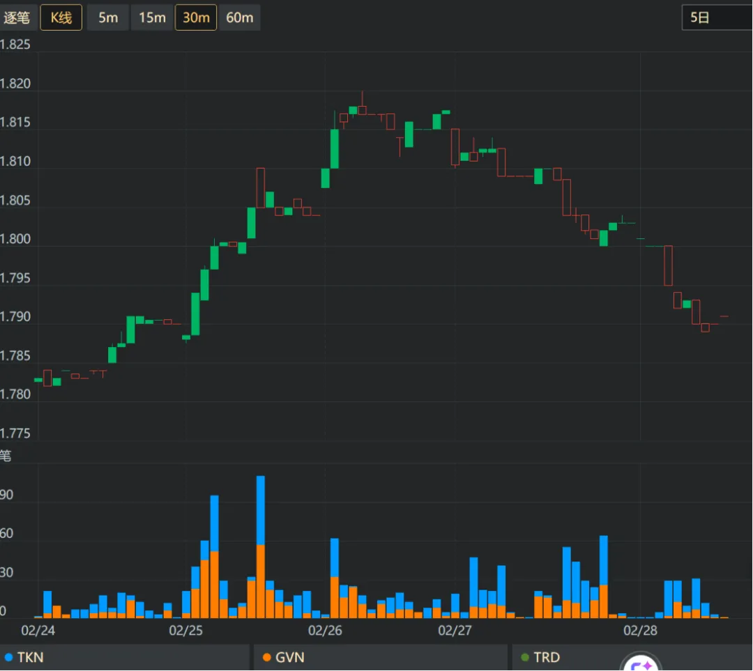This screenshot has width=753, height=671.
Task: Choose the 30m interval
Action: (196, 17)
